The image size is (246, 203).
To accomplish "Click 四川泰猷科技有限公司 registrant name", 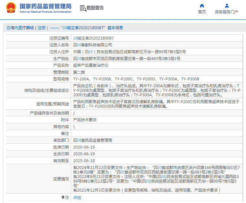I will coord(92,45).
